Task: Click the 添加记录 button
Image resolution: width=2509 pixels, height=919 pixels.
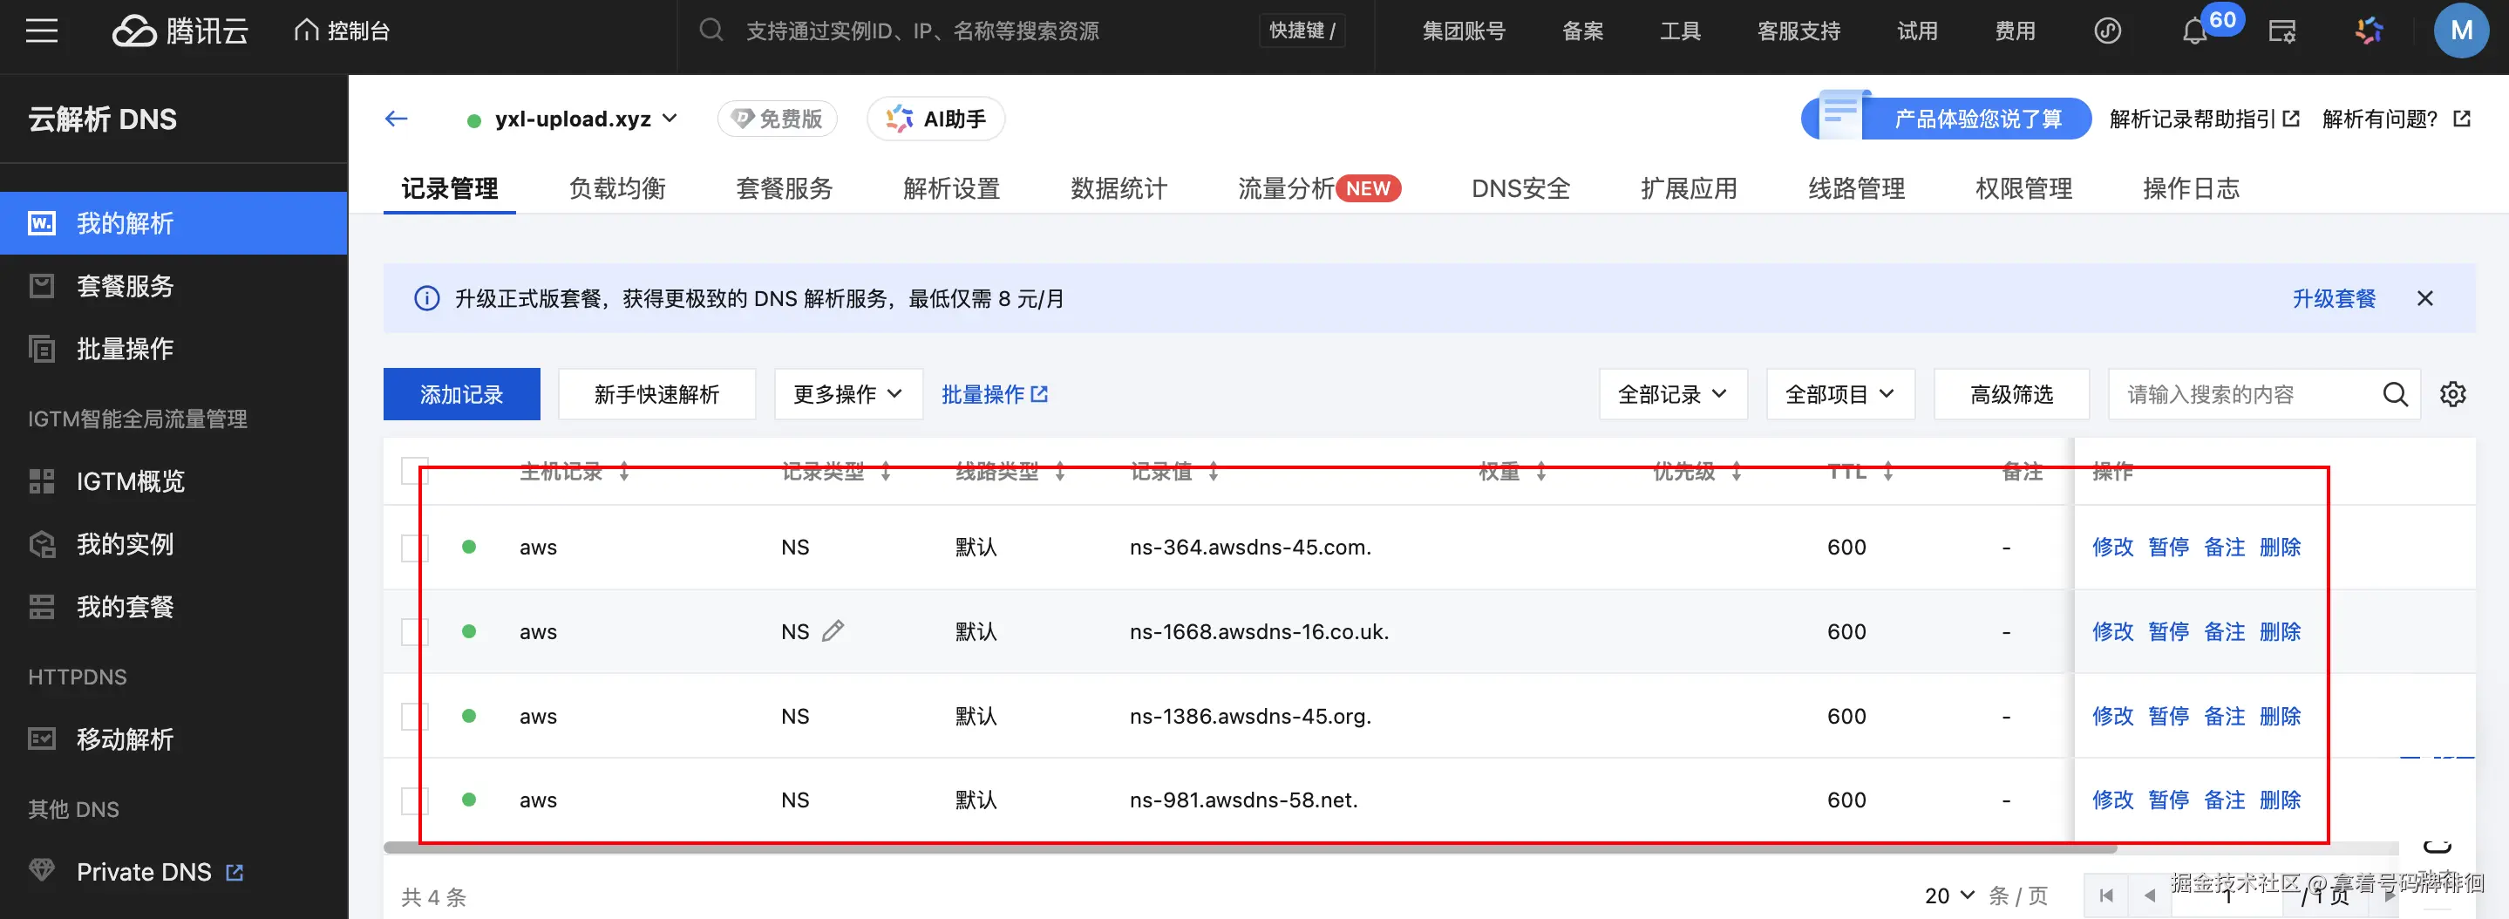Action: pos(462,395)
